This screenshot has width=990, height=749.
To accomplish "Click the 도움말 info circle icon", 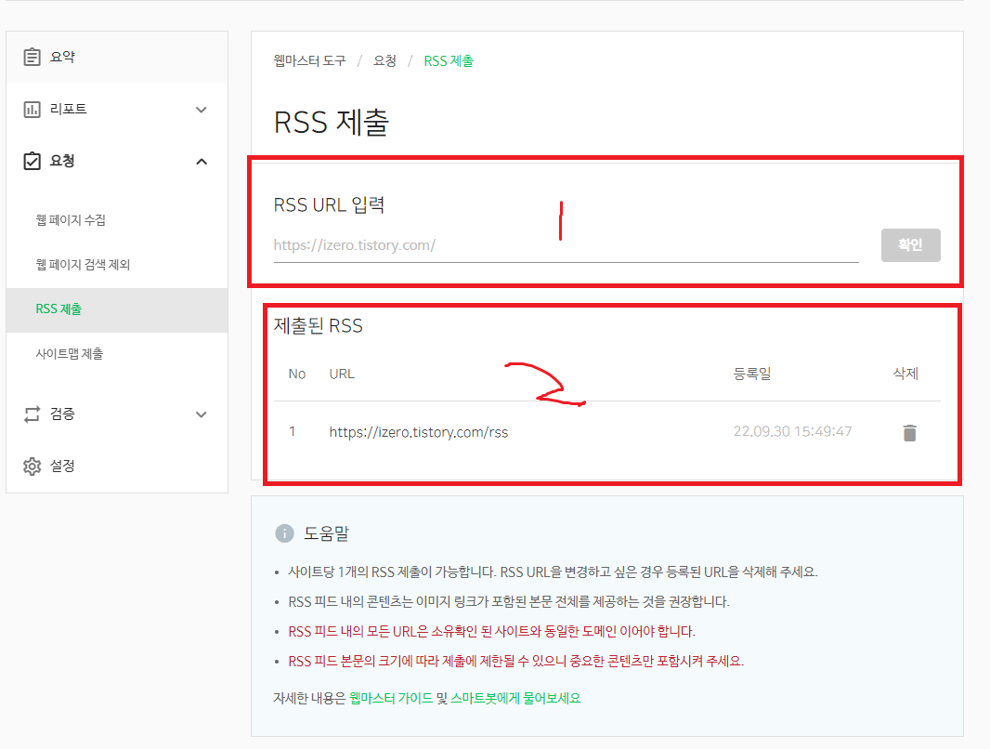I will [x=285, y=533].
